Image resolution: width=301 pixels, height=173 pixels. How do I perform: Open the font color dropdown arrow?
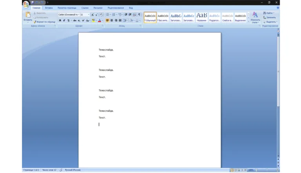tap(102, 20)
